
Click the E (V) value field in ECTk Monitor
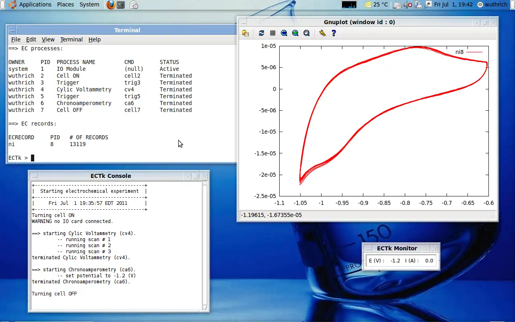tap(396, 261)
